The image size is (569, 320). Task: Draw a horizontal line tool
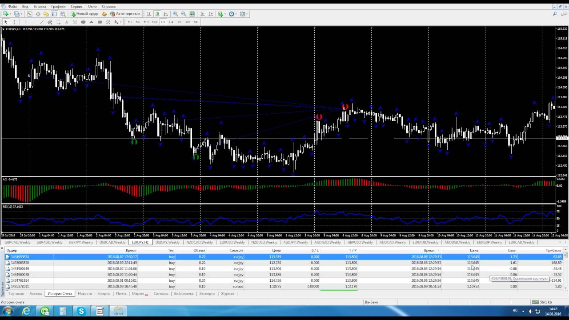pos(33,22)
